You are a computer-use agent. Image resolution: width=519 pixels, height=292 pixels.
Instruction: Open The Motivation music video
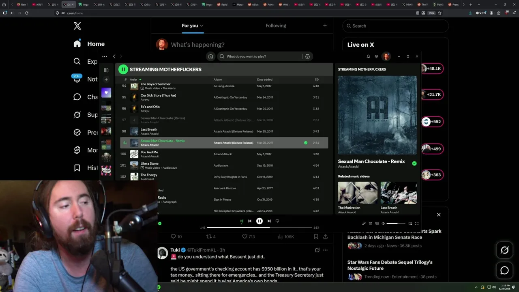(x=358, y=193)
